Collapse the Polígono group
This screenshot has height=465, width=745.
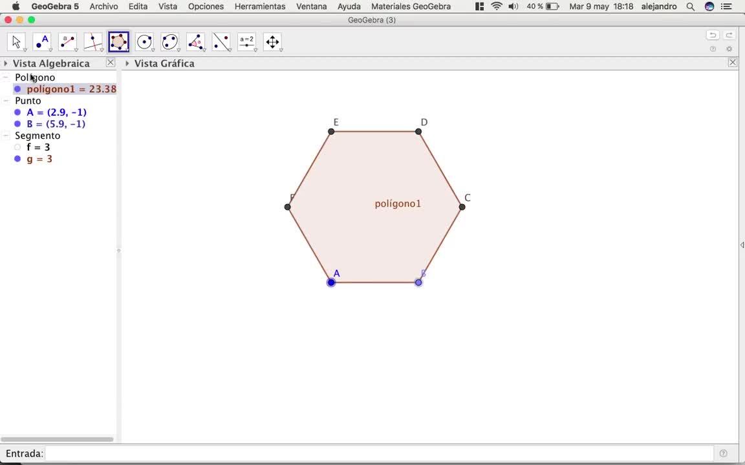6,77
